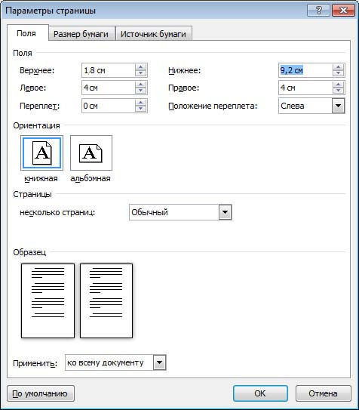Click the Отмена button

(323, 393)
